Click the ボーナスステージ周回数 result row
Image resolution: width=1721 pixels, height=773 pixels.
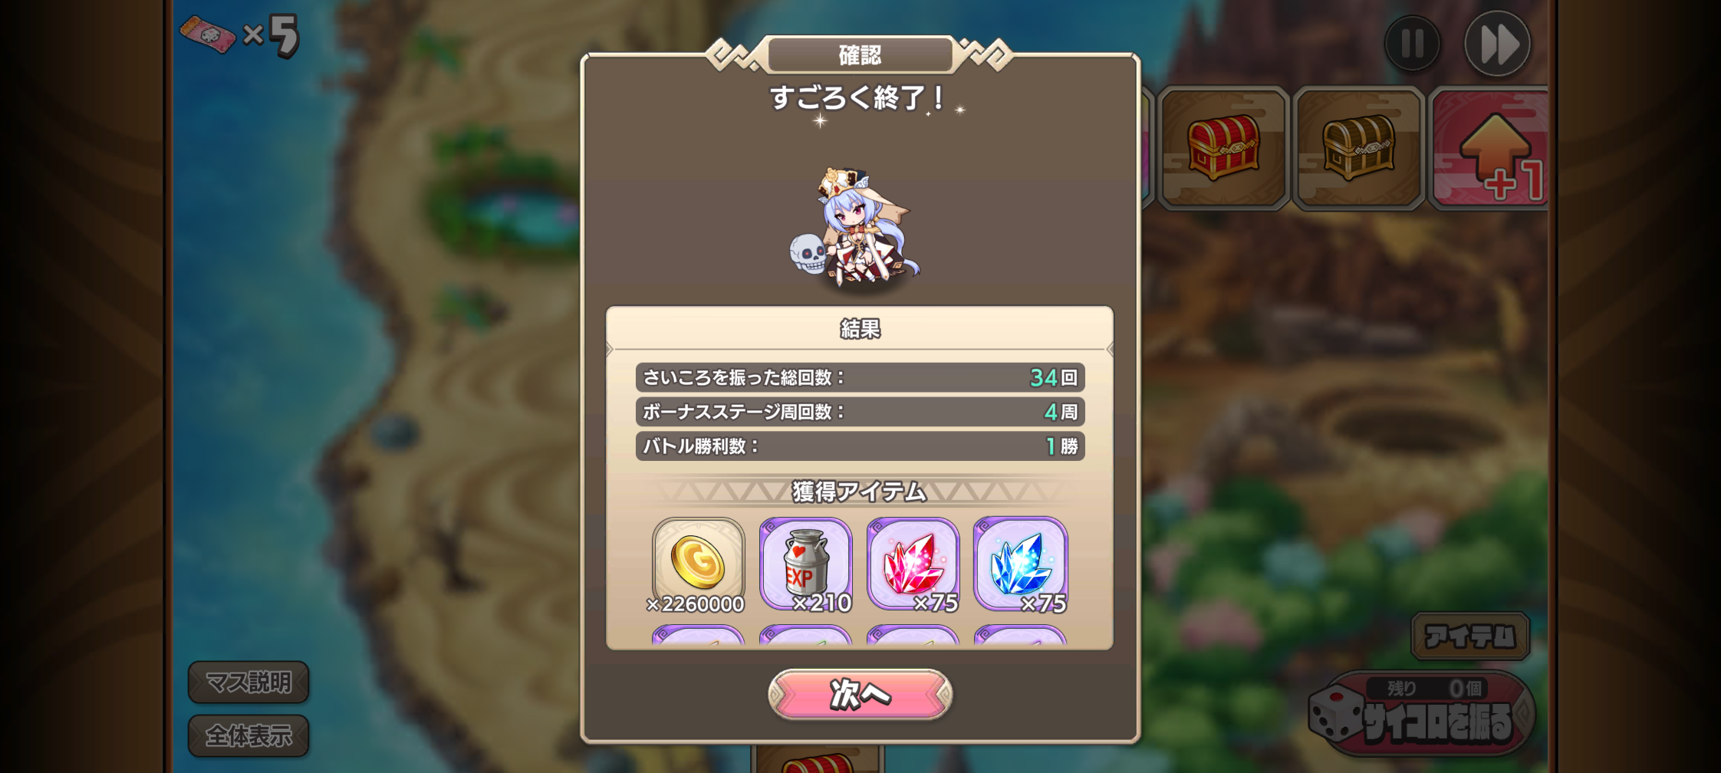point(860,412)
